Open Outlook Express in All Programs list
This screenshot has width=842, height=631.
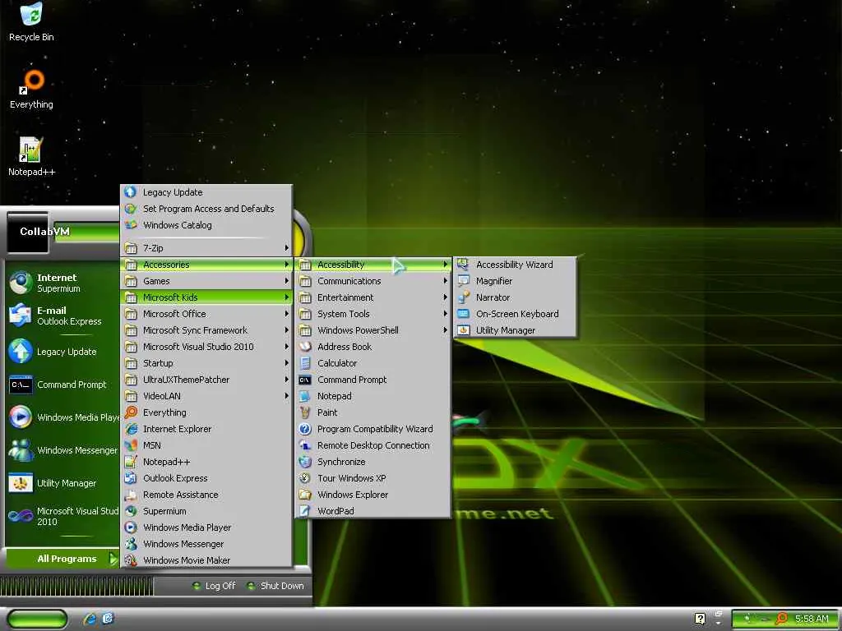coord(206,478)
